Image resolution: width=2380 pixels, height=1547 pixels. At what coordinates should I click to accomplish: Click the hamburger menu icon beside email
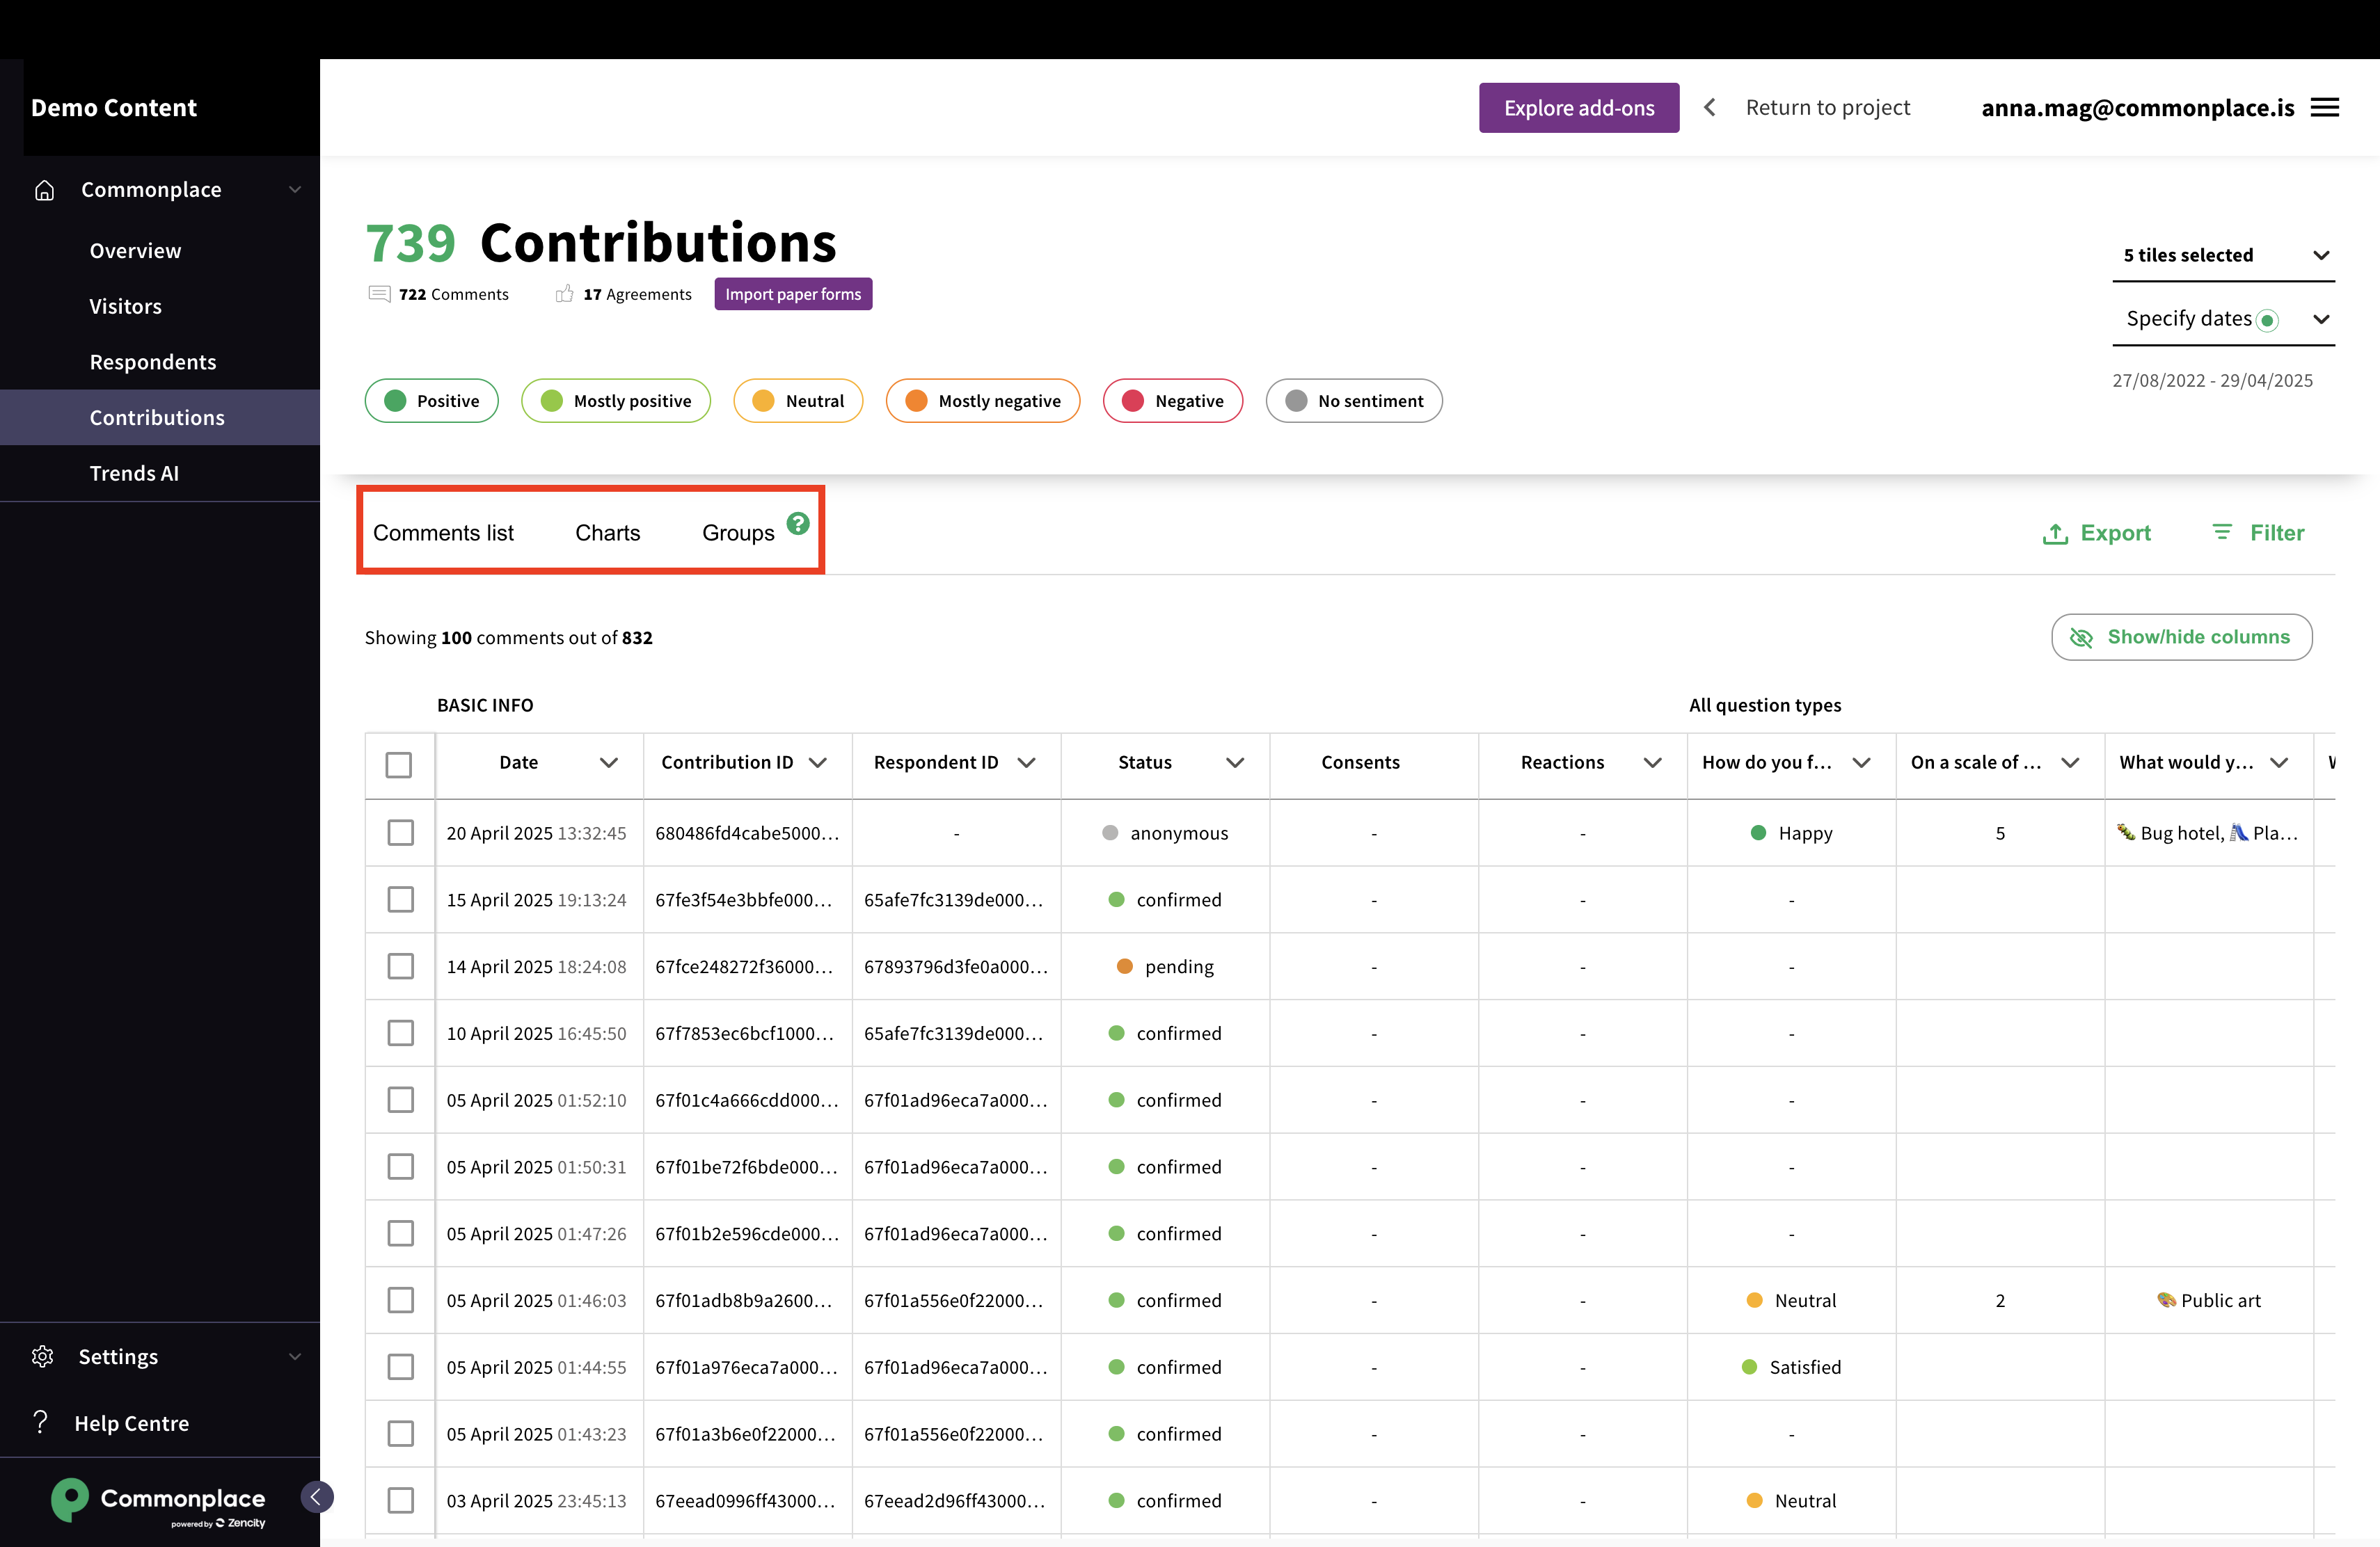[x=2324, y=108]
